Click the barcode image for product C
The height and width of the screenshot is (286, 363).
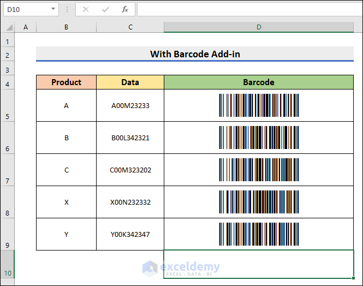pos(259,170)
